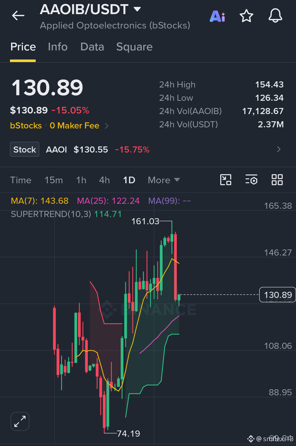Expand chart to fullscreen
The image size is (296, 446).
coord(20,421)
